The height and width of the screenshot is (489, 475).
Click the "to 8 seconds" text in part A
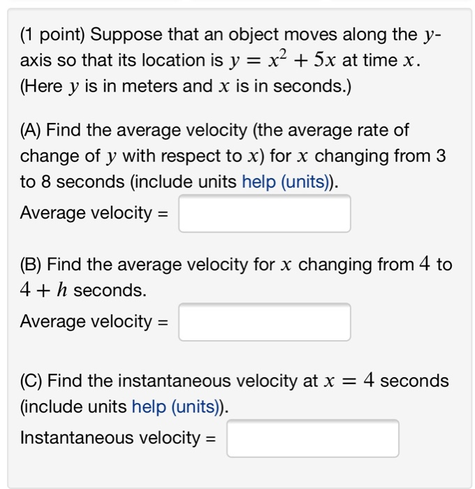pos(73,182)
